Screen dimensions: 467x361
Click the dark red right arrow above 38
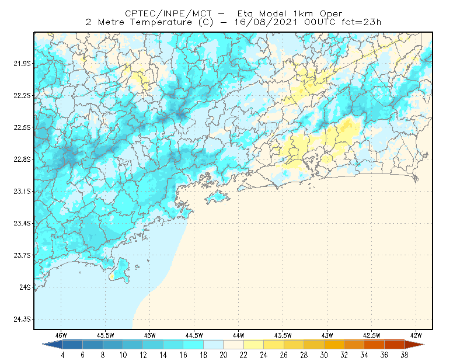[414, 345]
